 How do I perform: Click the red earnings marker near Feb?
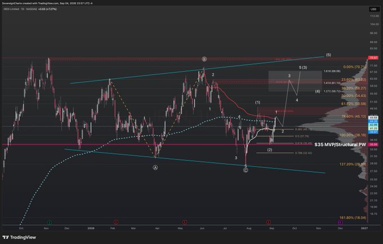click(116, 222)
